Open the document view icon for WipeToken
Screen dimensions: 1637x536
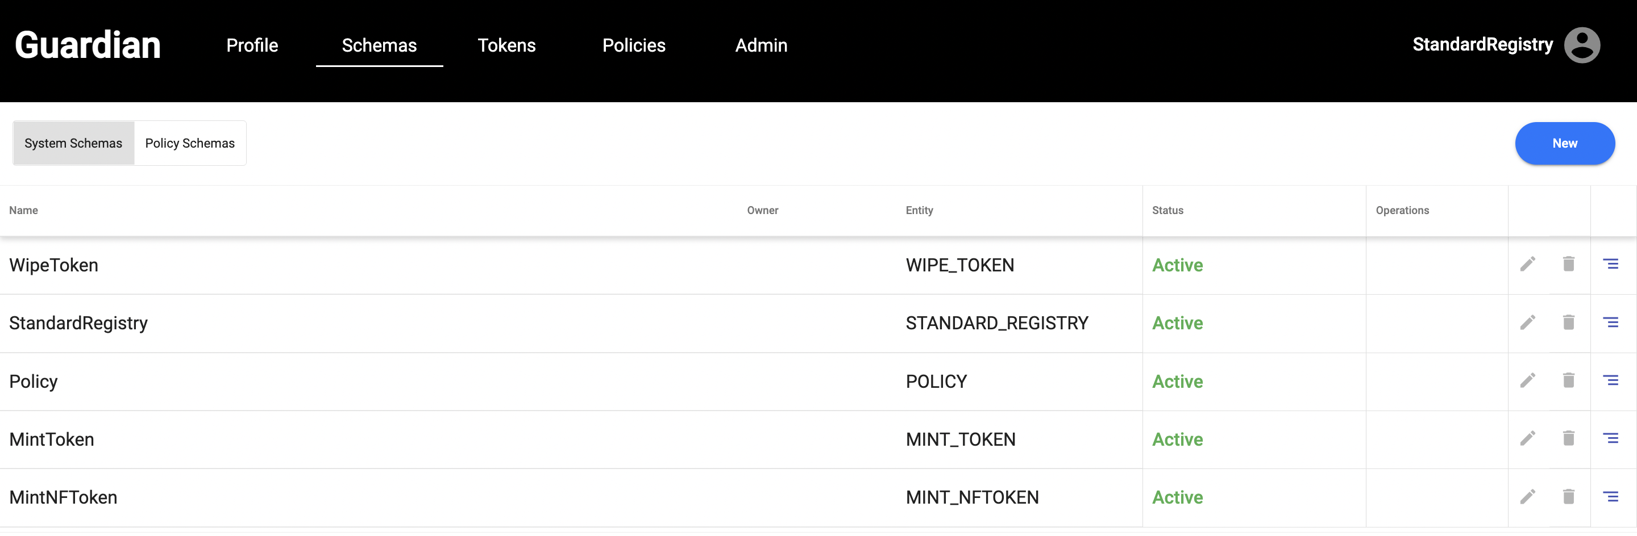point(1610,264)
